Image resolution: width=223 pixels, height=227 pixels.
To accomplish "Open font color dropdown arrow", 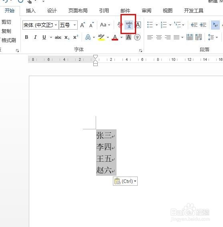I will pos(121,37).
